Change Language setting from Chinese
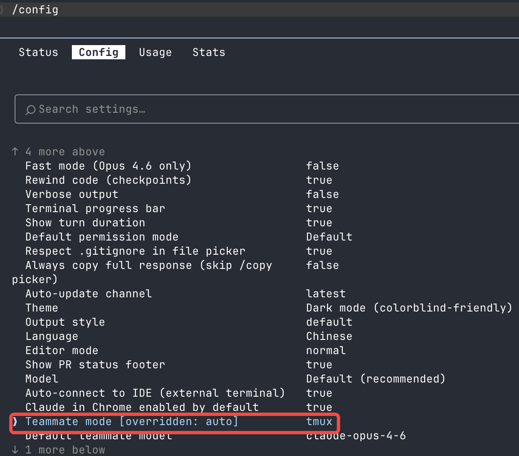Viewport: 519px width, 456px height. 329,336
